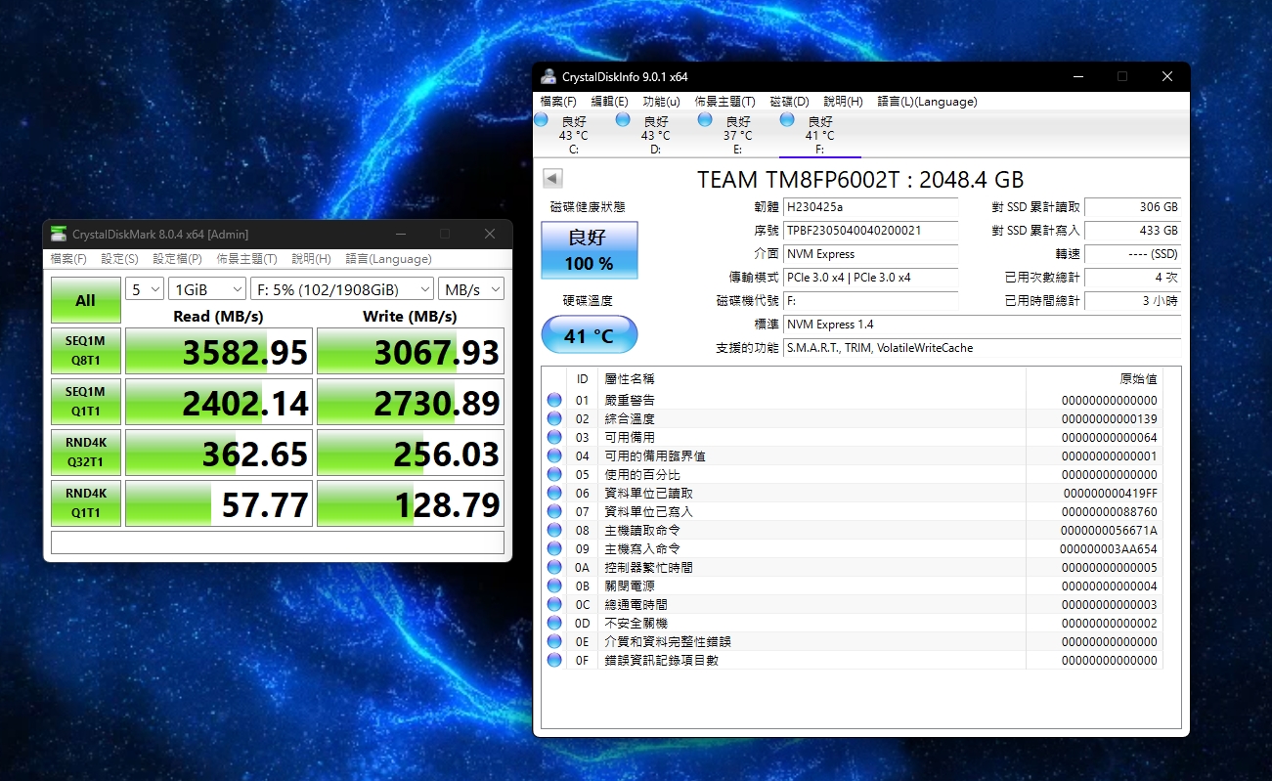Viewport: 1272px width, 781px height.
Task: Open 檔案(F) menu in CrystalDiskInfo
Action: 558,102
